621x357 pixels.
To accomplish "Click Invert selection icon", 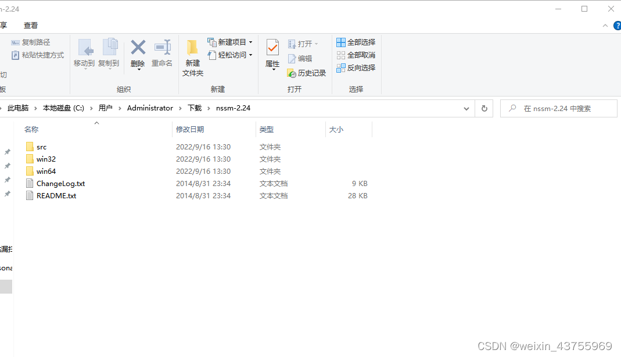I will 341,68.
